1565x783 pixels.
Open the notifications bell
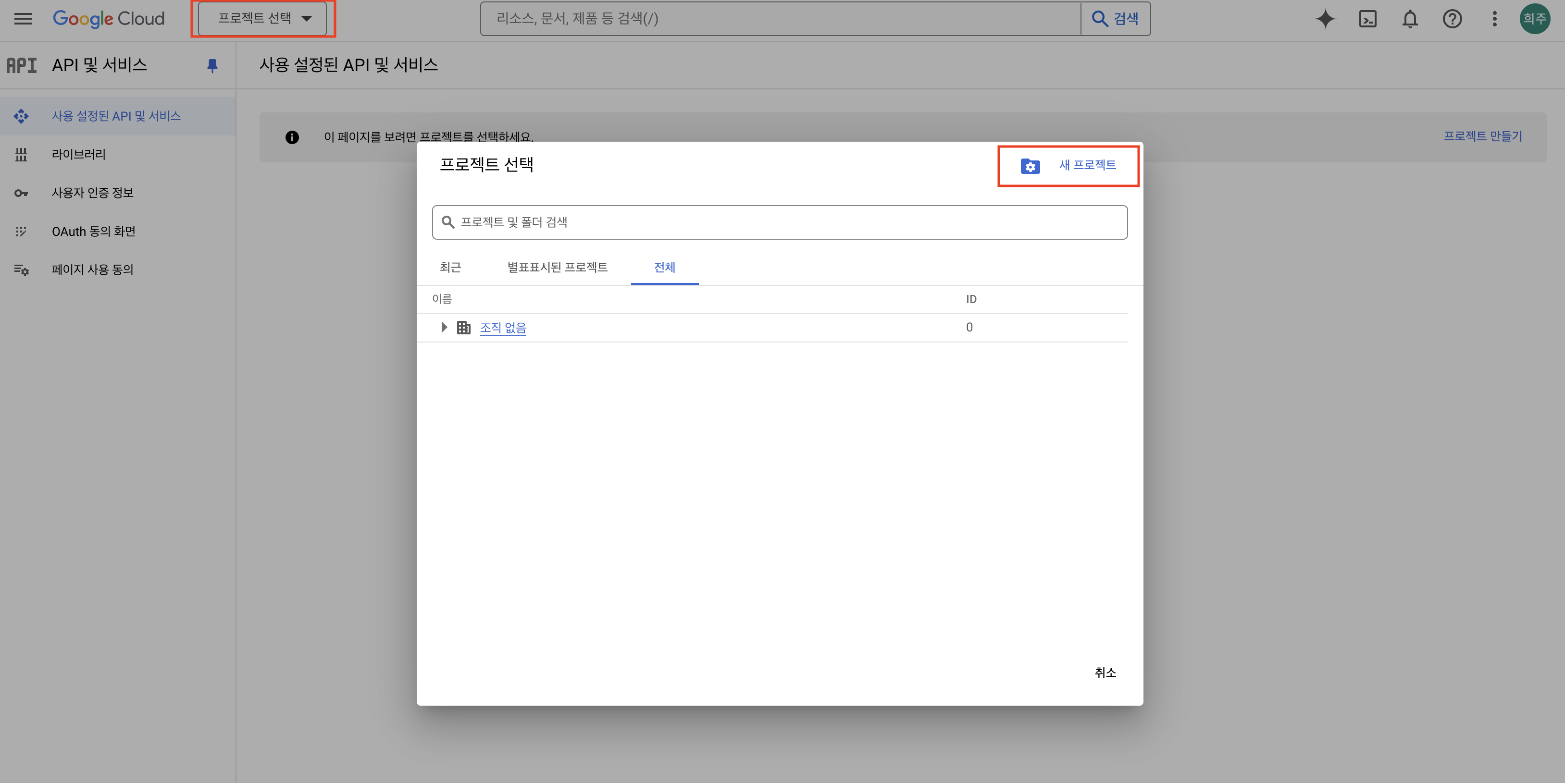[x=1409, y=19]
